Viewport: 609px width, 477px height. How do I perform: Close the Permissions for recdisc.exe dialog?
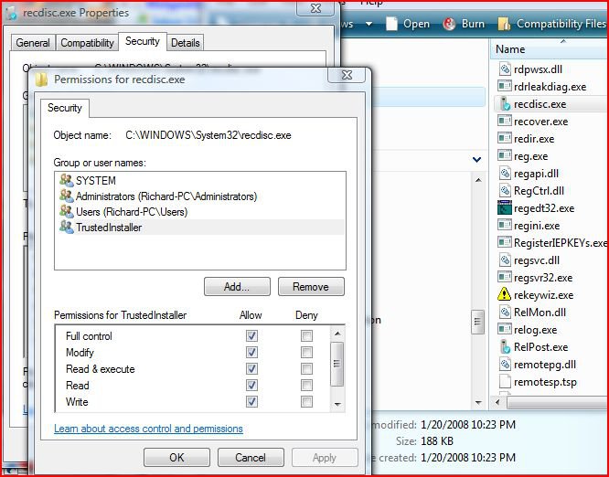click(347, 75)
